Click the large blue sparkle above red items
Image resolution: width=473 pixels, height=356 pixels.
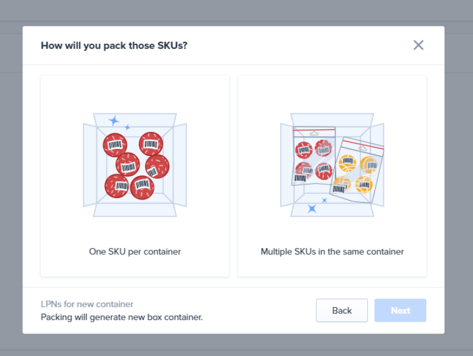pyautogui.click(x=114, y=121)
